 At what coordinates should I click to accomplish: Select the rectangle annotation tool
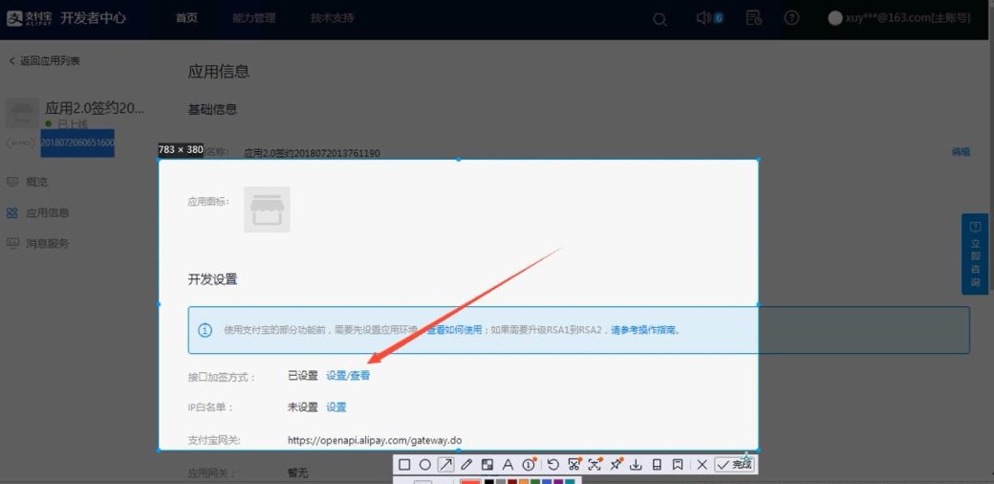[404, 464]
